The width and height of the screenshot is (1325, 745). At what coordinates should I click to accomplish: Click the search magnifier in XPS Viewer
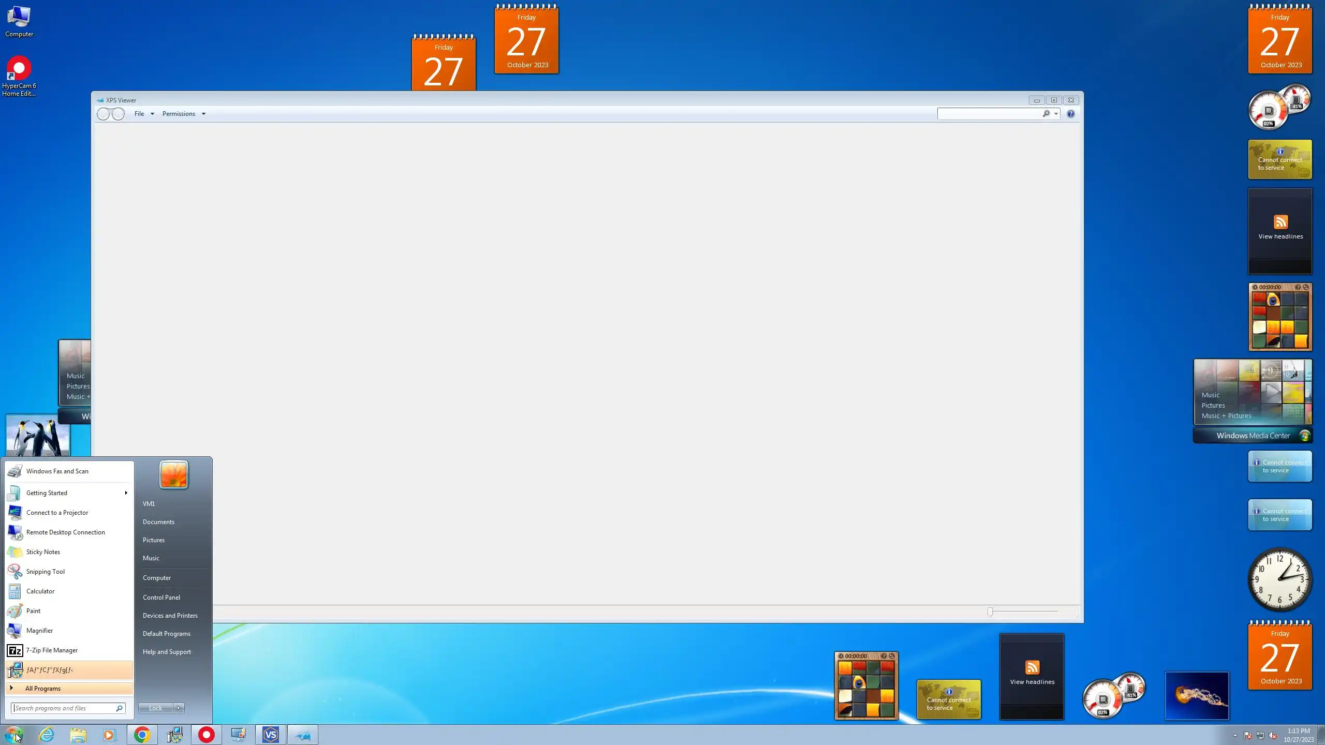tap(1046, 113)
